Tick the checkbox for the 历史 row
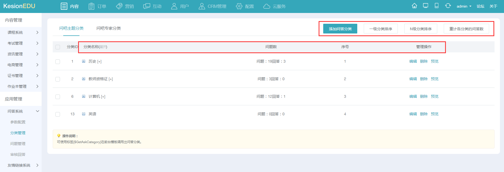This screenshot has width=504, height=172. 58,62
